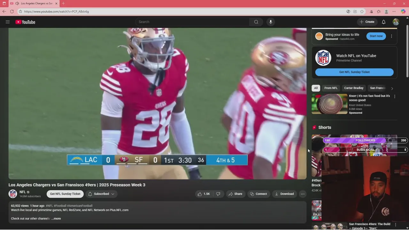
Task: Click the #Football hashtag
Action: 60,206
